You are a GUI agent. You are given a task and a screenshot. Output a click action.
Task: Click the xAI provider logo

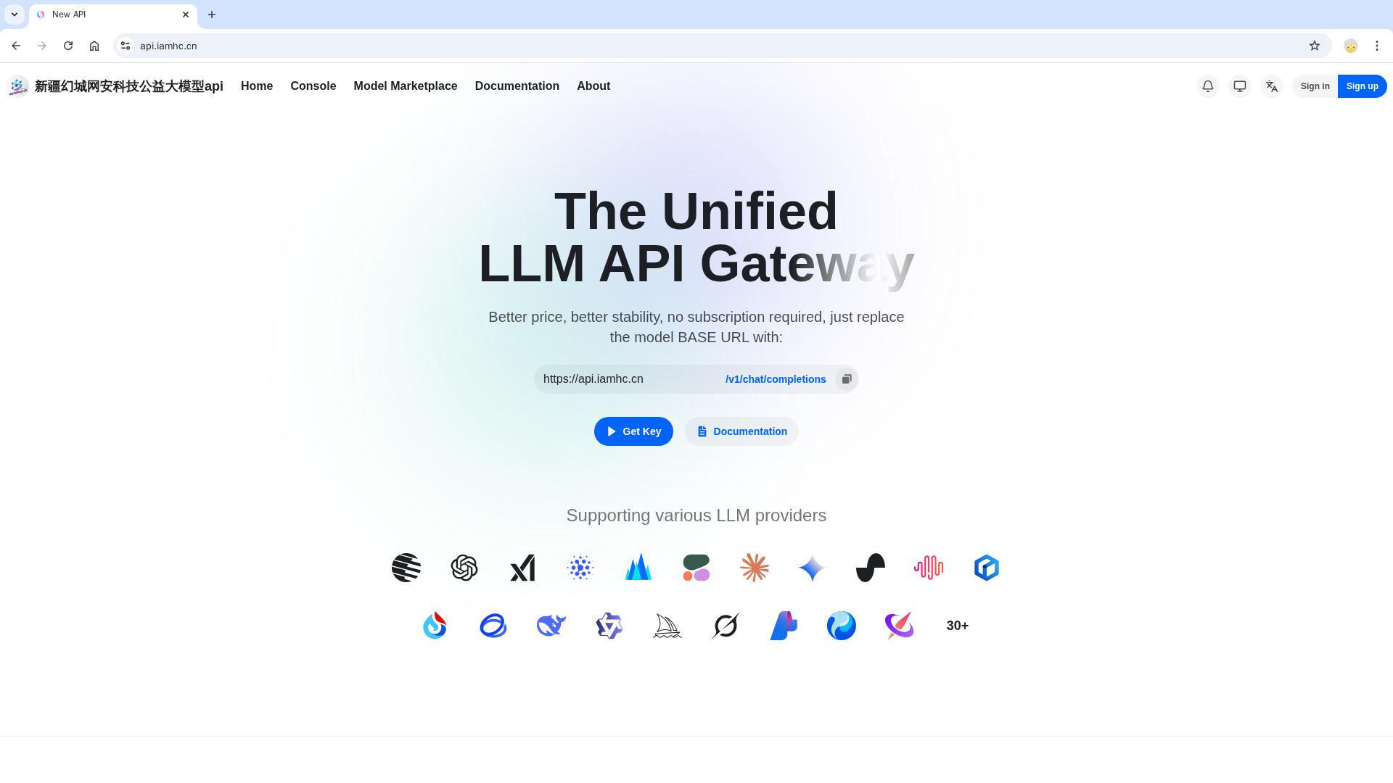pos(522,568)
